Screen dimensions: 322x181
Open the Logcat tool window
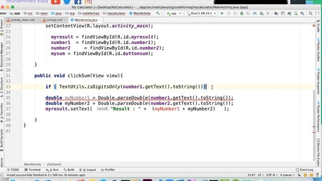pos(88,170)
